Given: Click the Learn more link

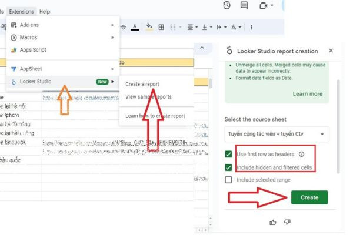Looking at the screenshot, I should (x=308, y=94).
